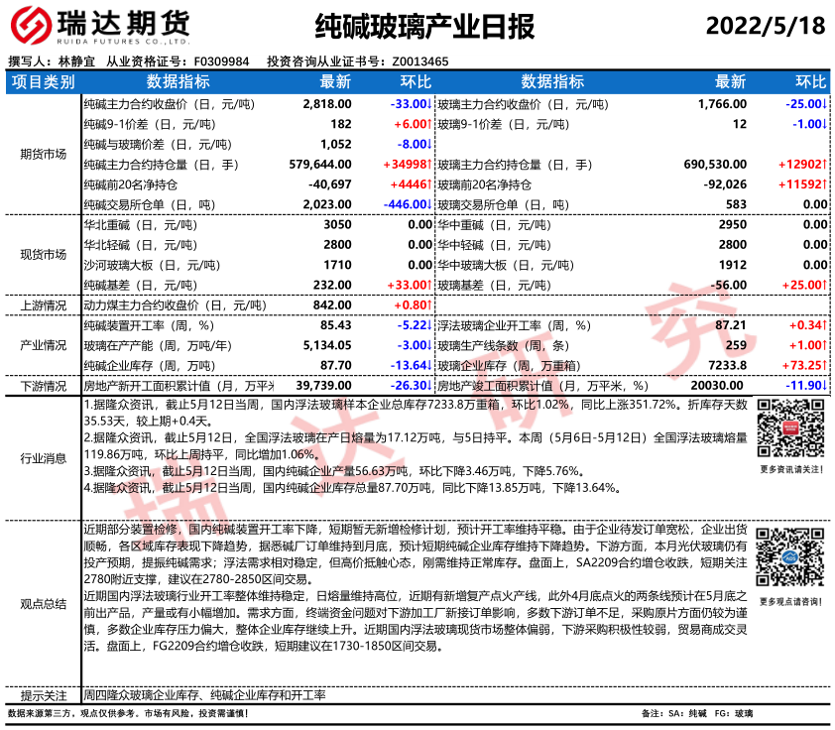Click the 提示关注 row label
835x730 pixels.
click(x=43, y=695)
